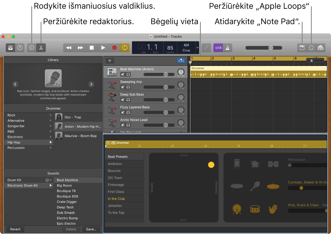Open the key signature dropdown next to Cmaj

[x=197, y=48]
